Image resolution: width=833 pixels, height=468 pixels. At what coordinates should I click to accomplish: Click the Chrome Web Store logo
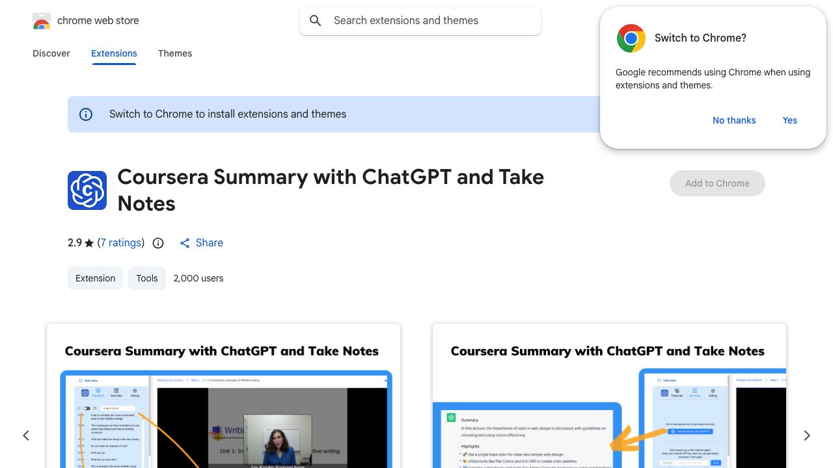pos(42,21)
